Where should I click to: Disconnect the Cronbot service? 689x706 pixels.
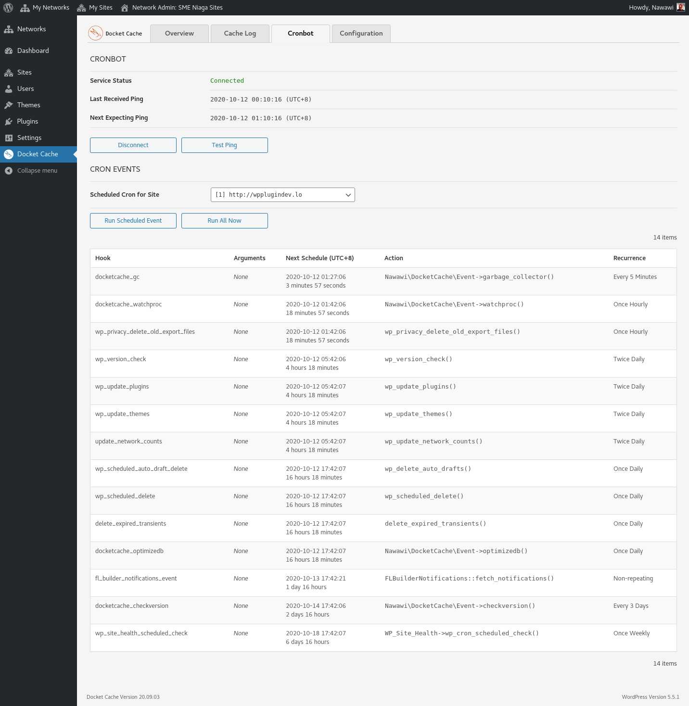[x=133, y=145]
